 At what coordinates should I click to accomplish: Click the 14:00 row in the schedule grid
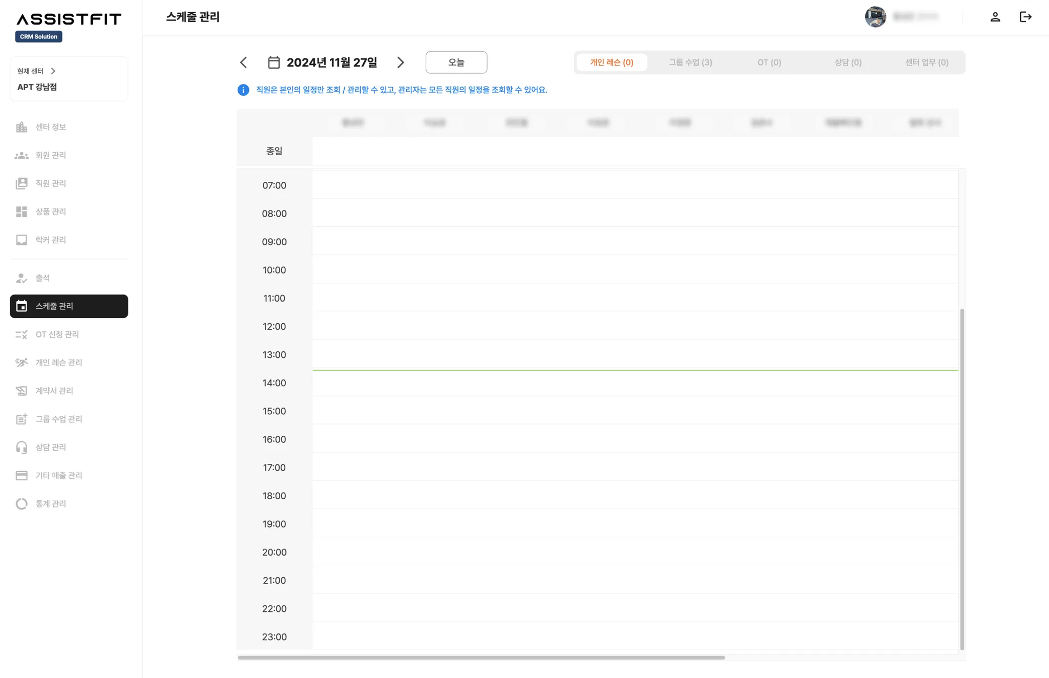[x=635, y=383]
